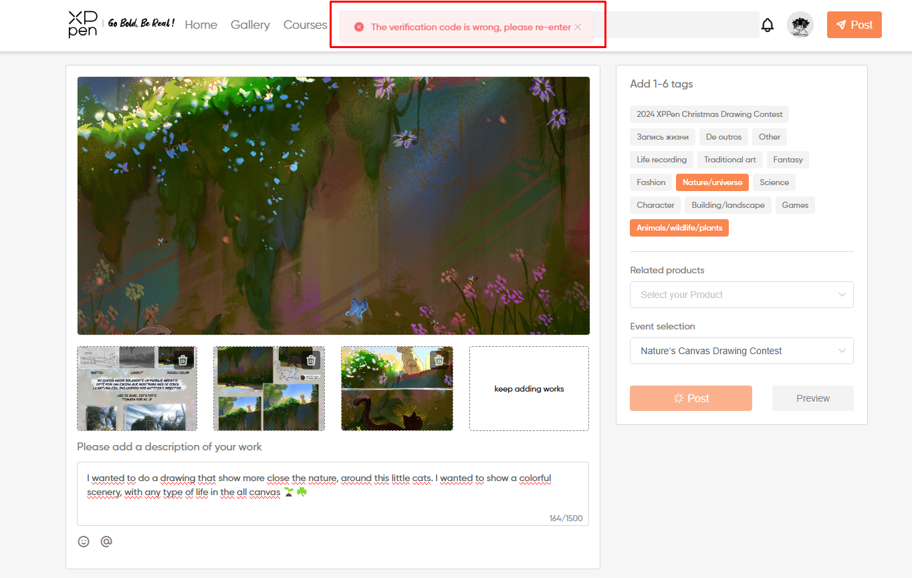Delete the second uploaded artwork thumbnail
This screenshot has width=912, height=578.
click(311, 360)
